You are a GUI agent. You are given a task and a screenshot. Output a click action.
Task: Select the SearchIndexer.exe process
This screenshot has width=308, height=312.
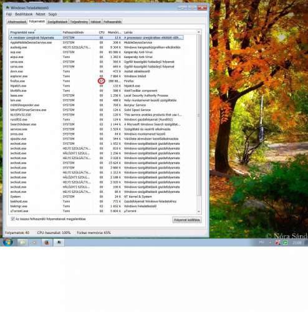point(96,124)
